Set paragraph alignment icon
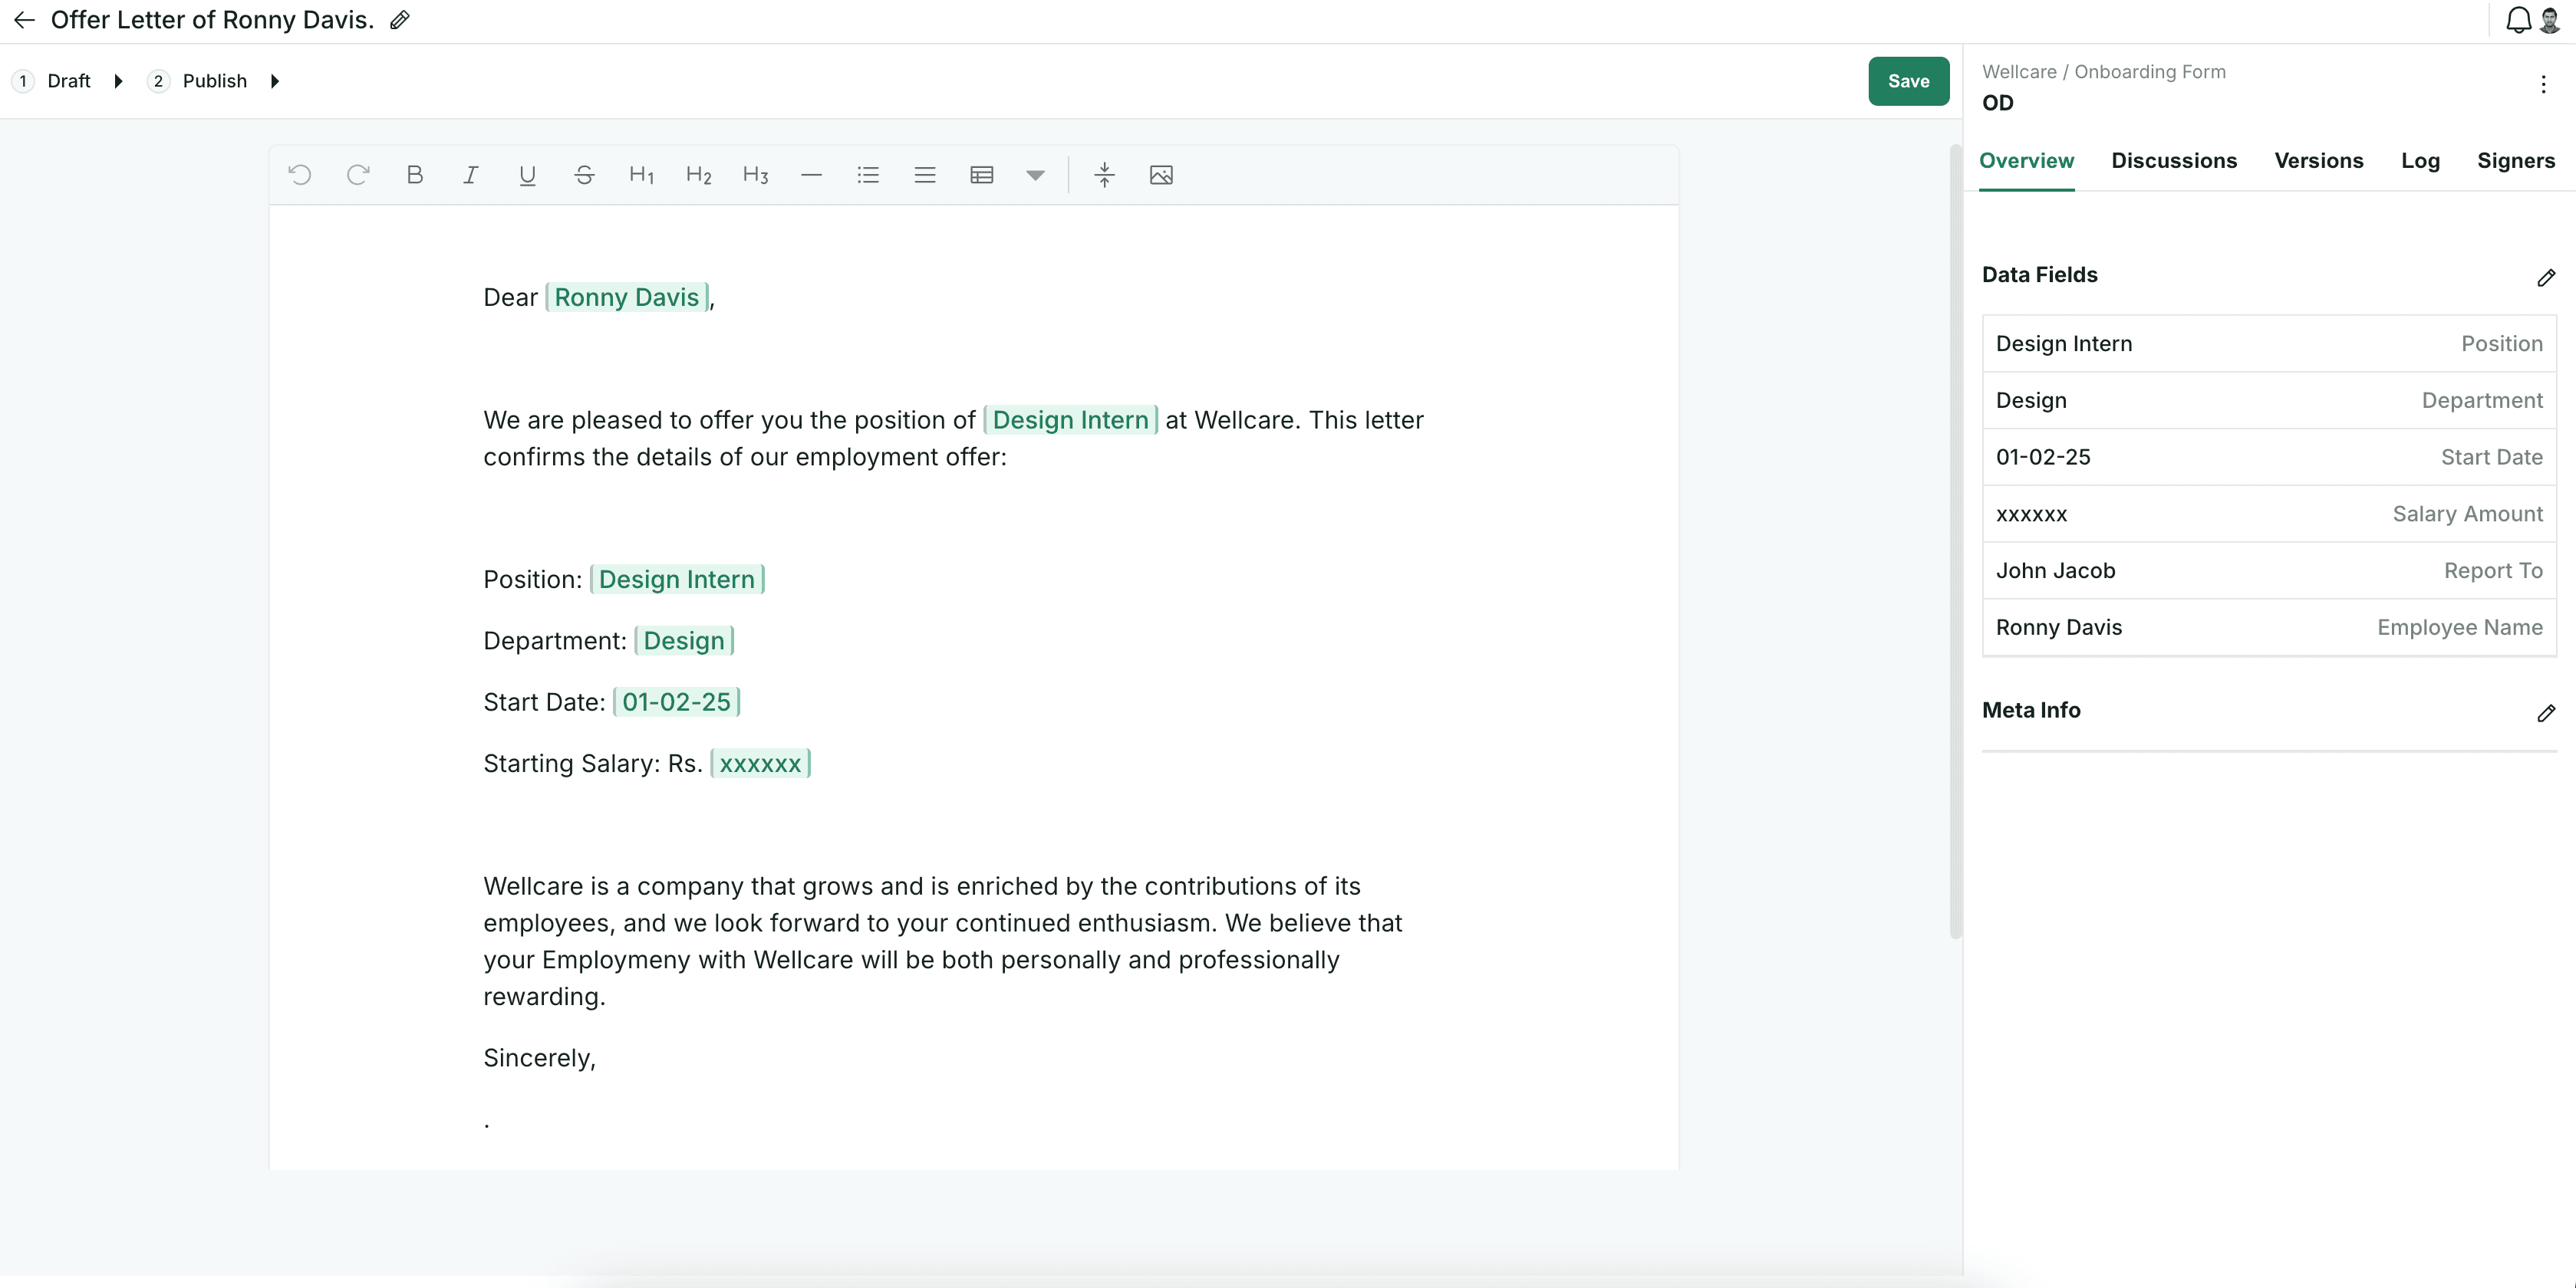Image resolution: width=2576 pixels, height=1288 pixels. click(x=925, y=175)
